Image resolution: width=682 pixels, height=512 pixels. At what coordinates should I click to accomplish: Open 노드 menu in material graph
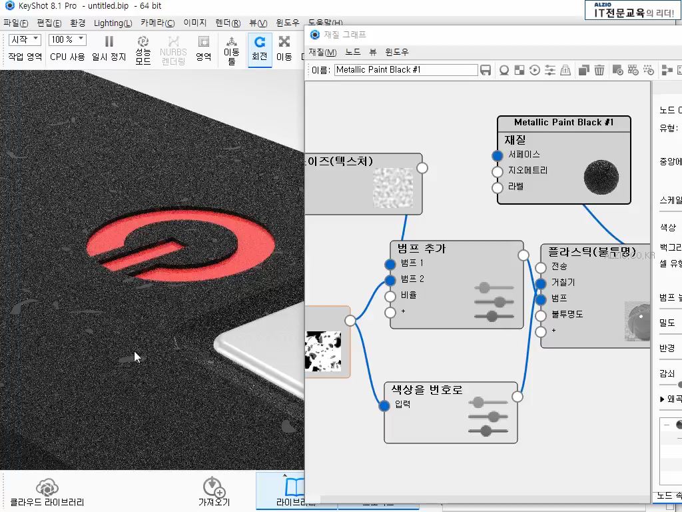(353, 52)
